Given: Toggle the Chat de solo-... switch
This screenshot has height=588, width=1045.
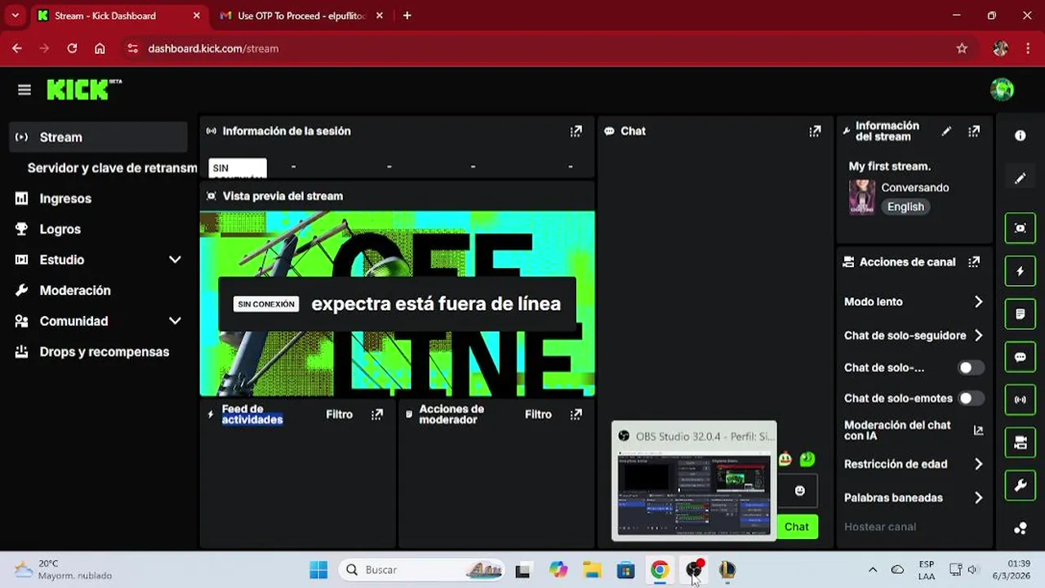Looking at the screenshot, I should [971, 367].
